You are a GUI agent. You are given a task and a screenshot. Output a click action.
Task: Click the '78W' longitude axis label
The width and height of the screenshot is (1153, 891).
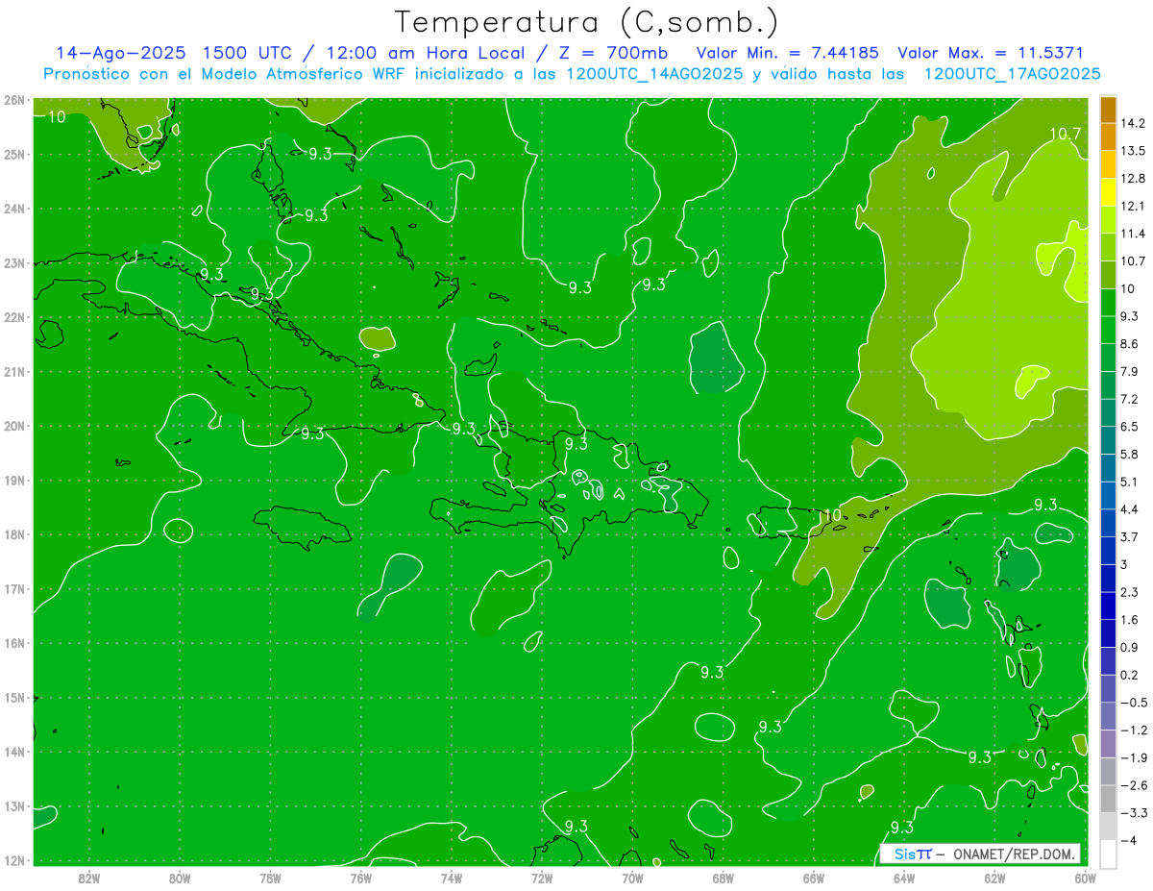click(270, 878)
